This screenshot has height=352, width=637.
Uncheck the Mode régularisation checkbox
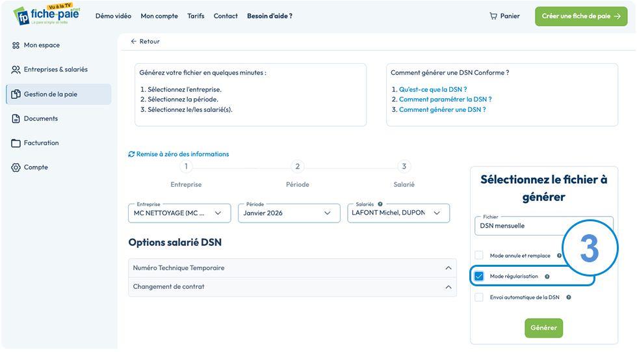[x=479, y=277]
